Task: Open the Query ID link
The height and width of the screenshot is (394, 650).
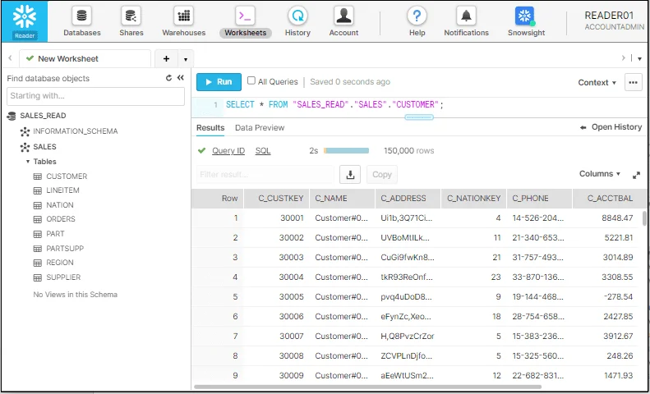Action: pos(228,151)
